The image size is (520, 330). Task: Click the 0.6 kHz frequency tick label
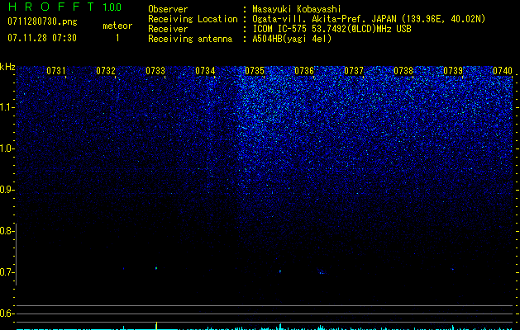pyautogui.click(x=6, y=313)
